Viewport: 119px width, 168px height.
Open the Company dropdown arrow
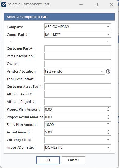pos(108,27)
